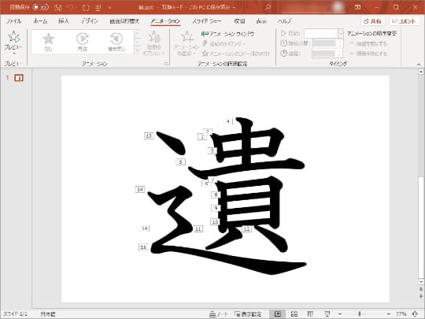Click the search magnifier icon in the title bar
Screen dimensions: 425x319
coord(268,7)
